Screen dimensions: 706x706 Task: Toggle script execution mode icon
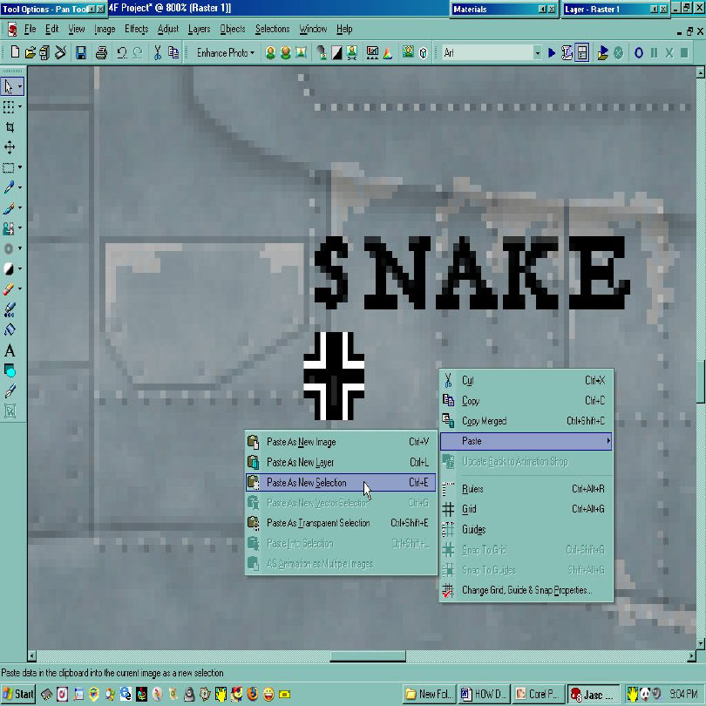582,53
